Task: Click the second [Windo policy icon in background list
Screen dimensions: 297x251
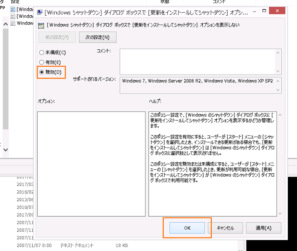Action: click(13, 16)
